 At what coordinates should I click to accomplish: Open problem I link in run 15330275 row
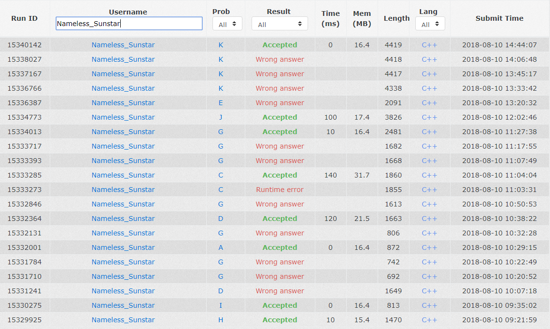(x=221, y=305)
